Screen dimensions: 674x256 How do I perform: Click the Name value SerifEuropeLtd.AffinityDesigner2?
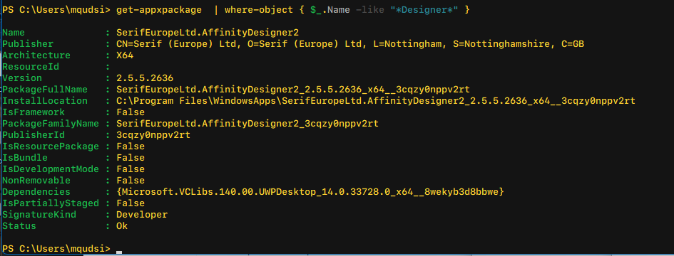pos(207,33)
